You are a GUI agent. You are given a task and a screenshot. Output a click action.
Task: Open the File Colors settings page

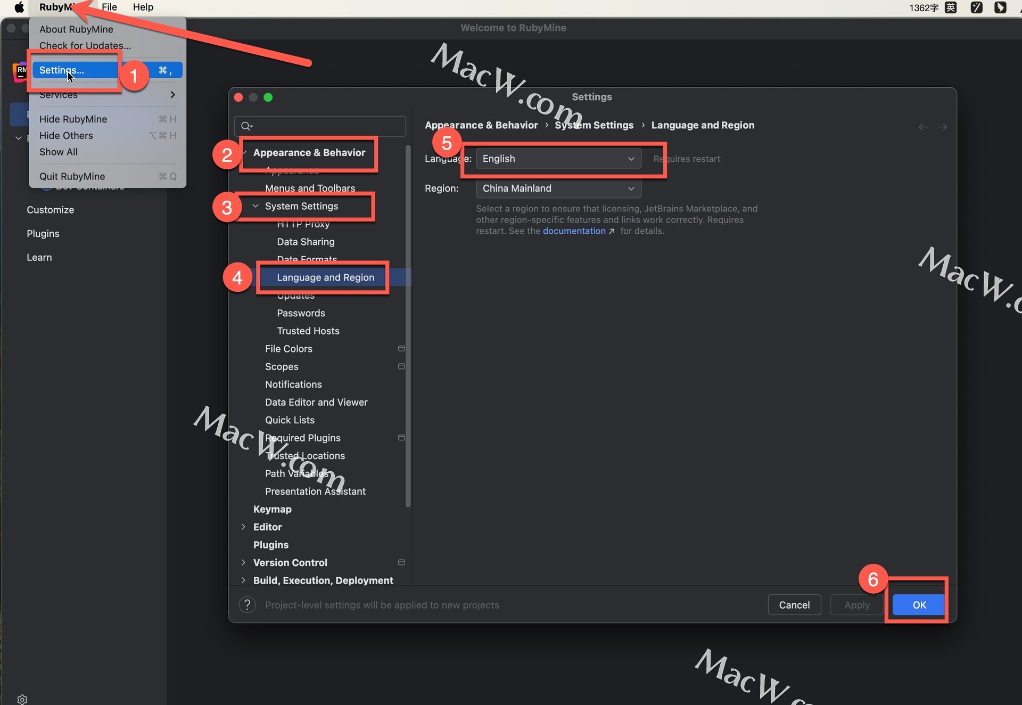(289, 349)
